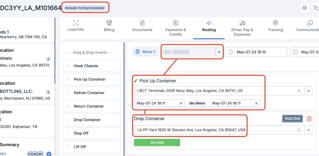The width and height of the screenshot is (319, 156).
Task: Click the Pick Up Container event heading
Action: coord(158,81)
